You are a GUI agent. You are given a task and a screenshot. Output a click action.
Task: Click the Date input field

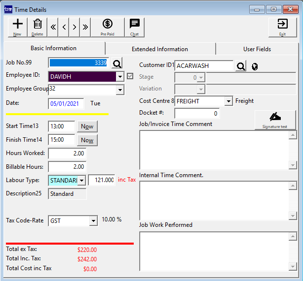[x=66, y=104]
